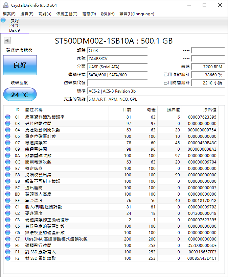Click raw value 001200000018 in C2 row
Image resolution: width=228 pixels, height=277 pixels.
click(x=202, y=213)
